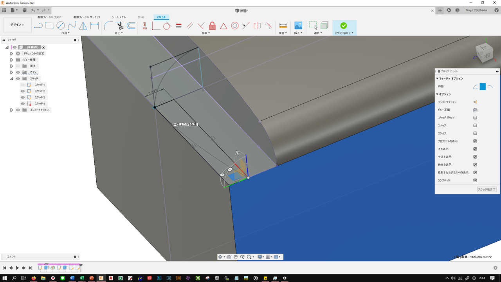This screenshot has height=282, width=501.
Task: Open the ツール tab
Action: (141, 17)
